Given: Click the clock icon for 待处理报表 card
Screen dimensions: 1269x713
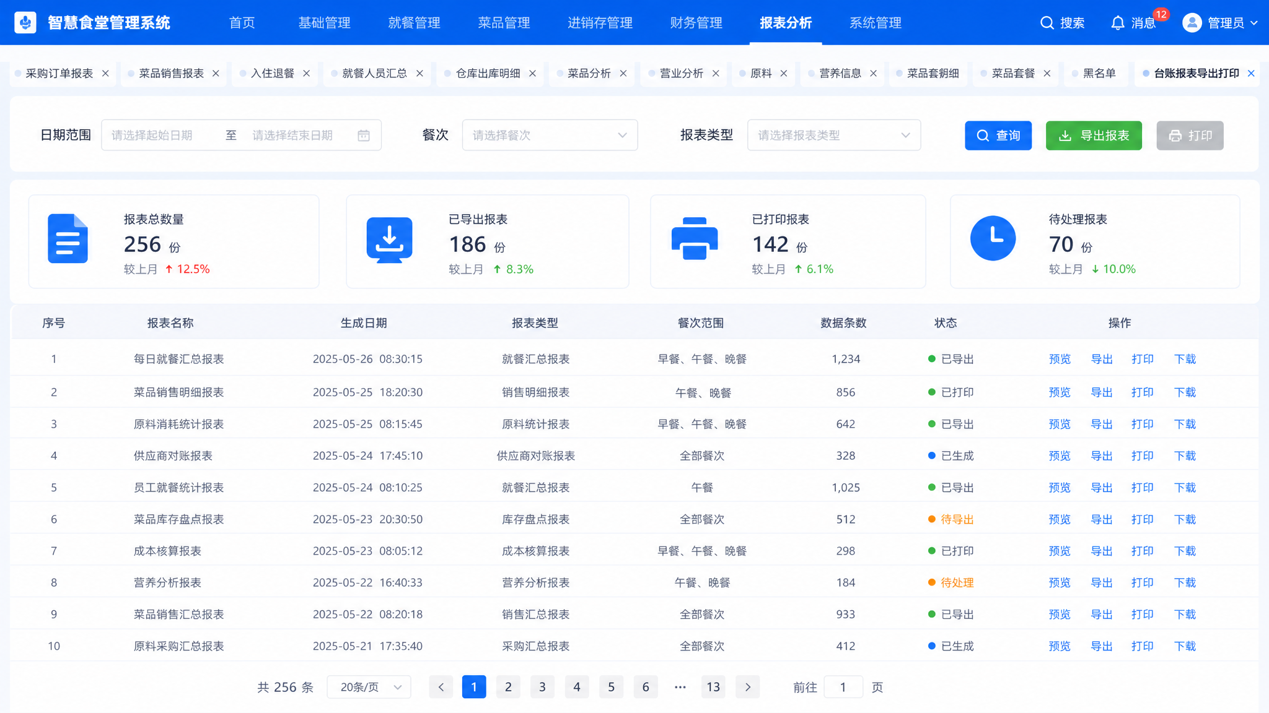Looking at the screenshot, I should point(993,238).
